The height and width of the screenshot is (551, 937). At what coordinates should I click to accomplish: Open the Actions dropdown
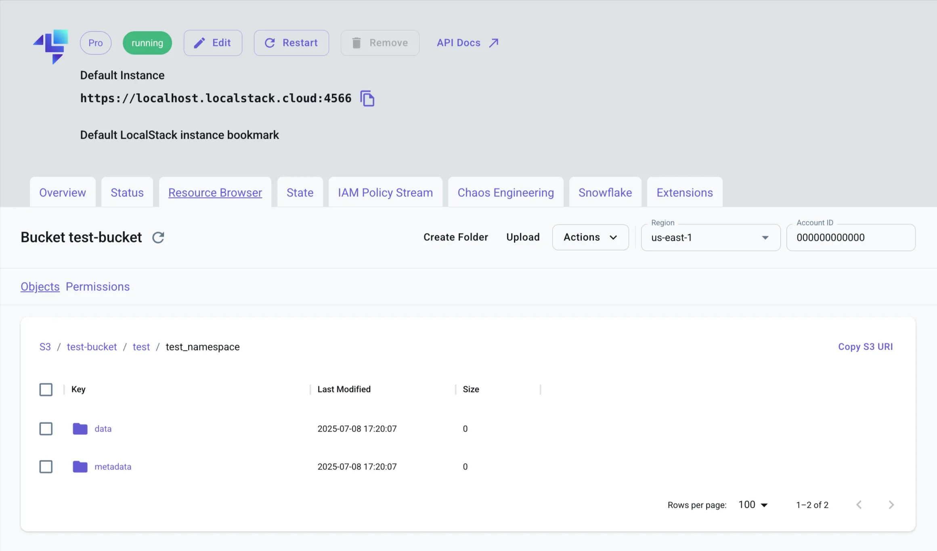tap(590, 237)
